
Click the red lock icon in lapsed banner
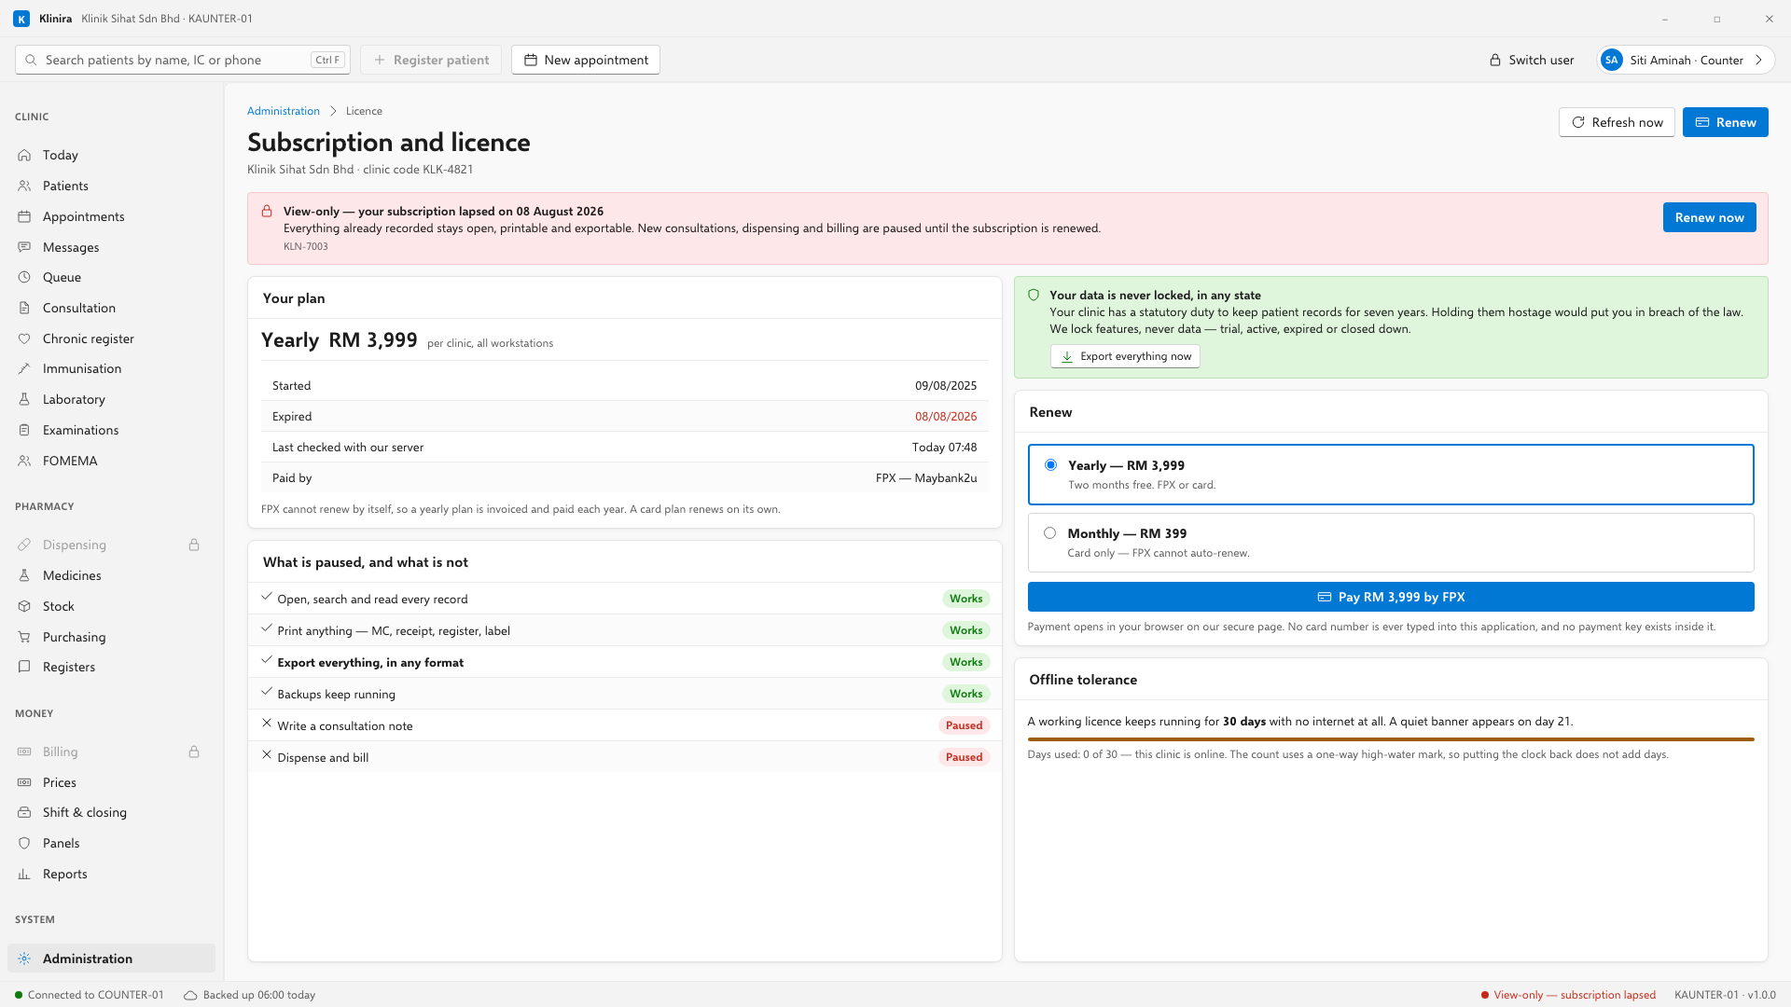267,212
